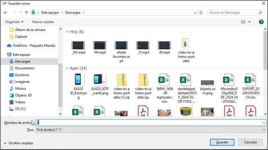Select añadir favoritos.mp4 file
Viewport: 268px width, 150px height.
tap(121, 52)
